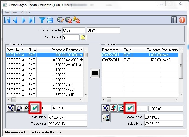This screenshot has width=189, height=137.
Task: Click Empresa pen edit button
Action: (x=26, y=108)
